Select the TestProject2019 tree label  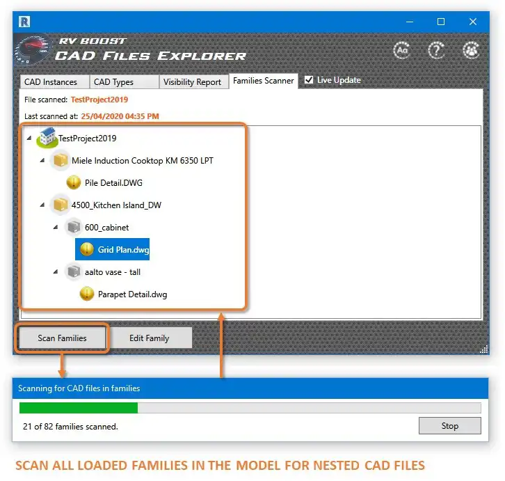pos(87,138)
